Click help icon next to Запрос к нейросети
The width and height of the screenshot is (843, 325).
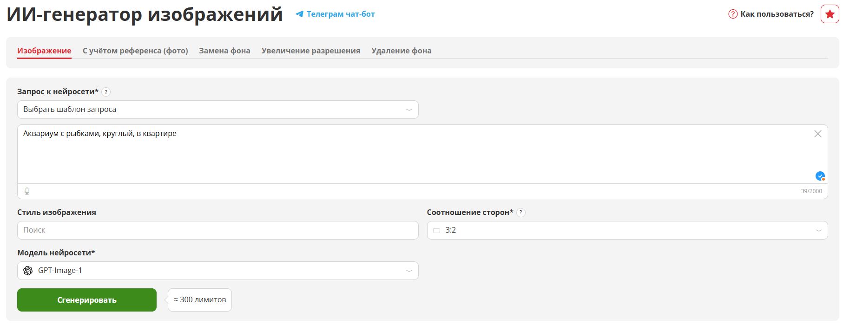[x=106, y=92]
